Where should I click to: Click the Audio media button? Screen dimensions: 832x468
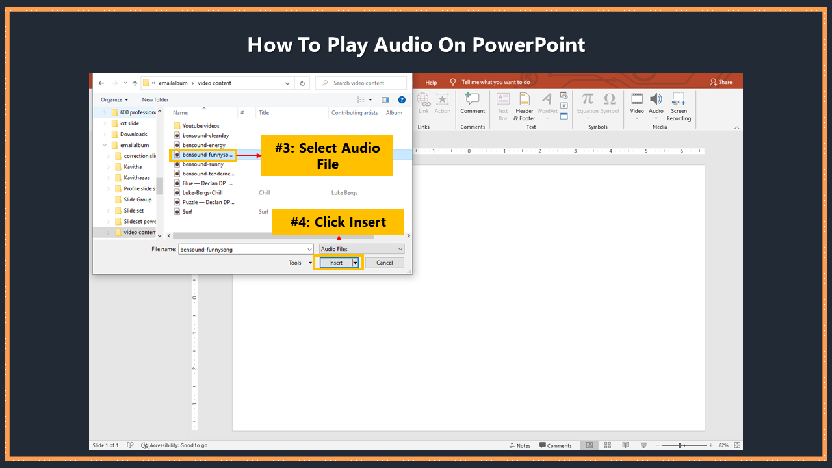656,106
